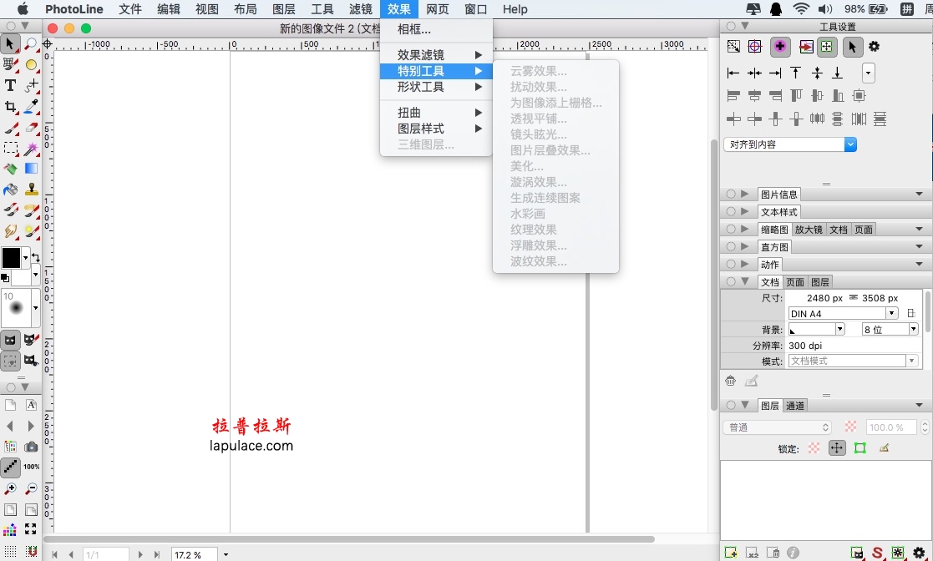
Task: Toggle the green-bordered move frame button
Action: (x=827, y=47)
